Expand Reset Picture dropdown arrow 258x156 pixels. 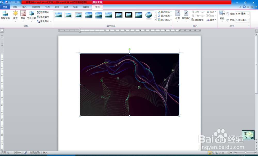(50, 21)
